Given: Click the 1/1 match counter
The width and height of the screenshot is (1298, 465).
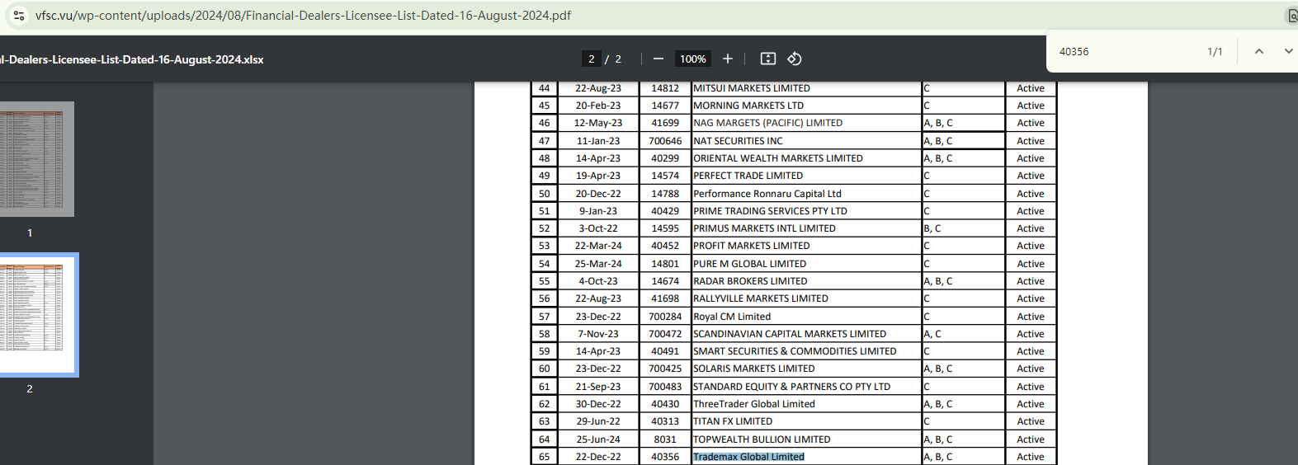Looking at the screenshot, I should pyautogui.click(x=1215, y=52).
